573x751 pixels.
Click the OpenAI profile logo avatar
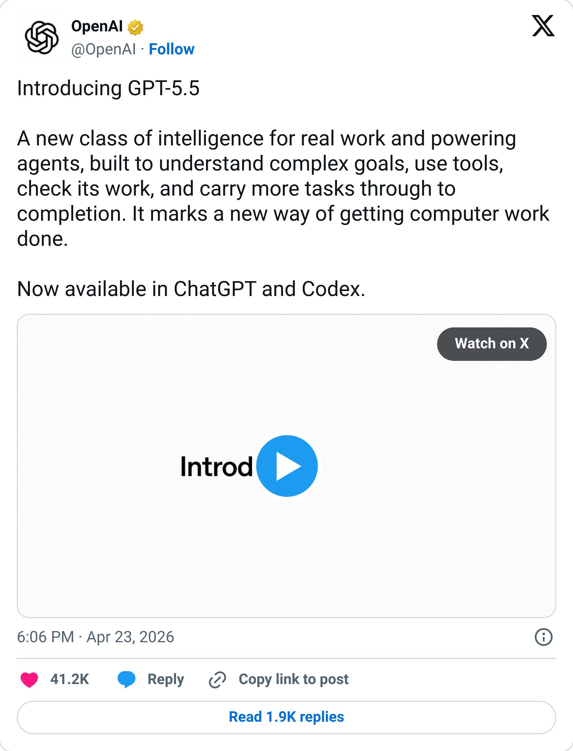coord(42,37)
